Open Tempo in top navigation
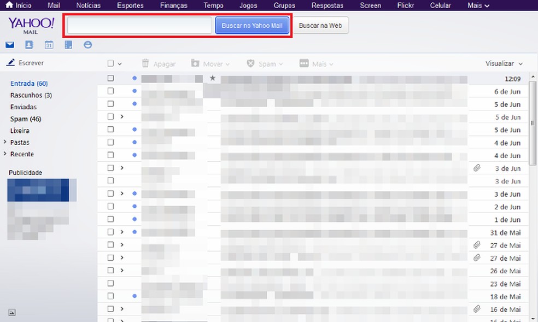The image size is (538, 322). pyautogui.click(x=213, y=5)
